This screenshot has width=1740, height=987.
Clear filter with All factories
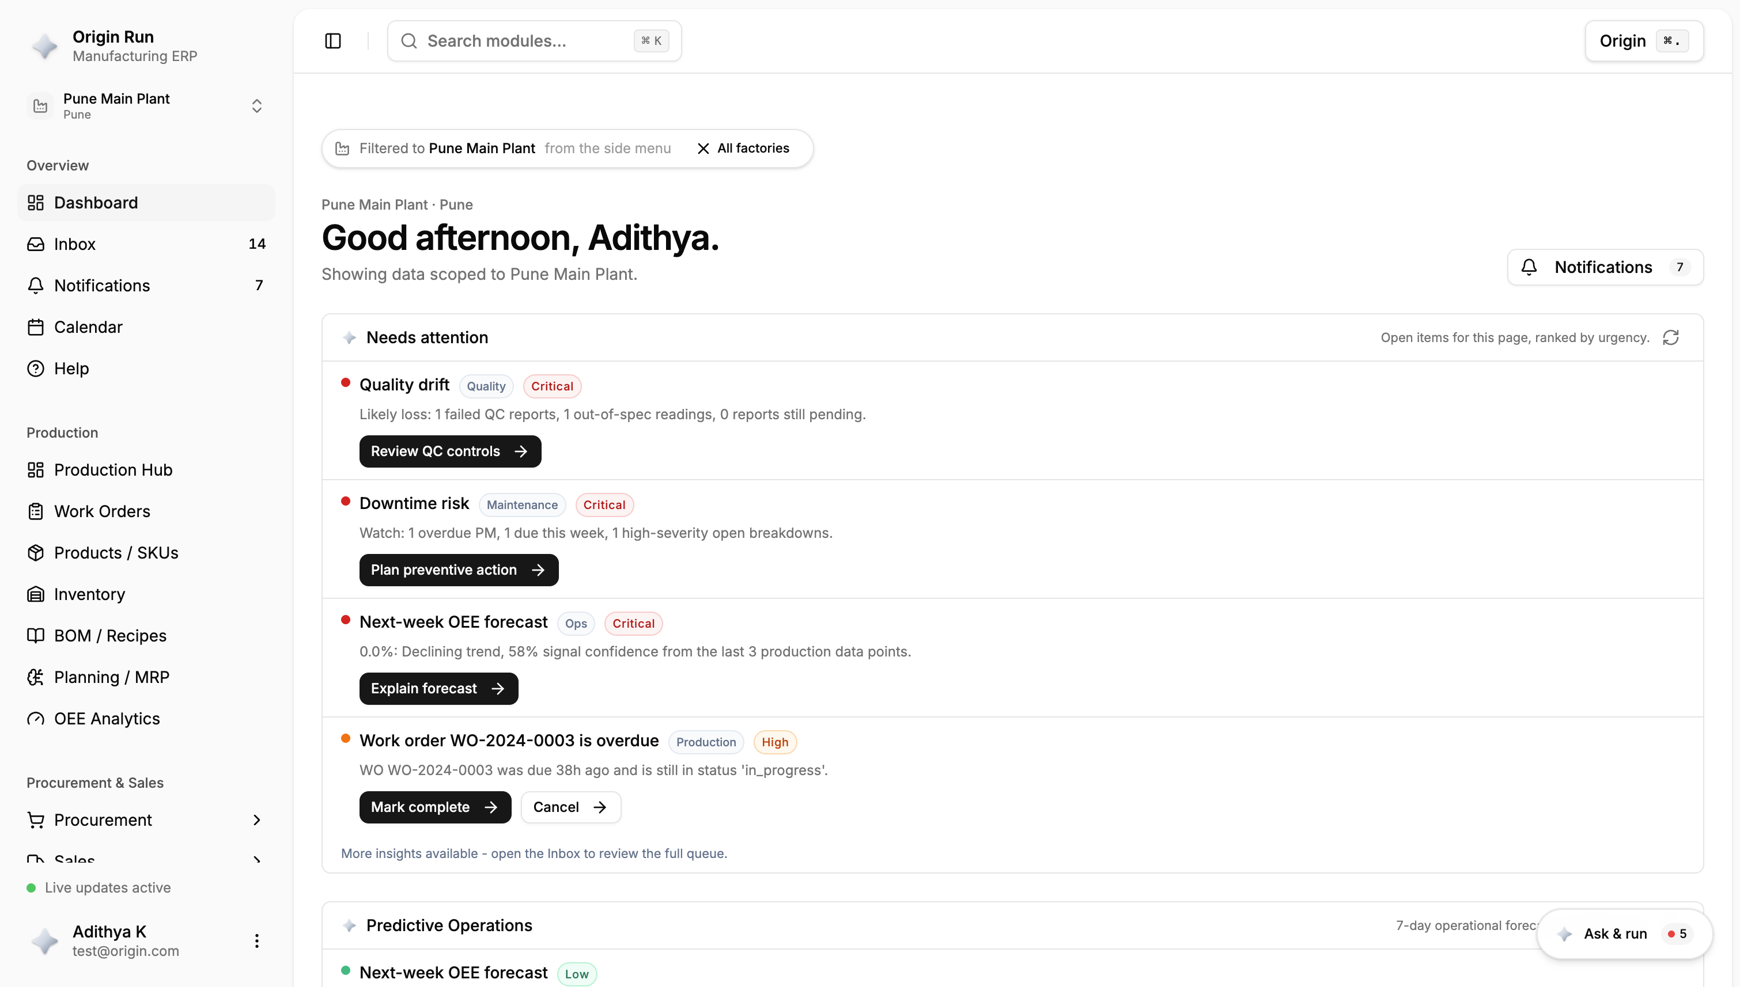click(x=743, y=148)
